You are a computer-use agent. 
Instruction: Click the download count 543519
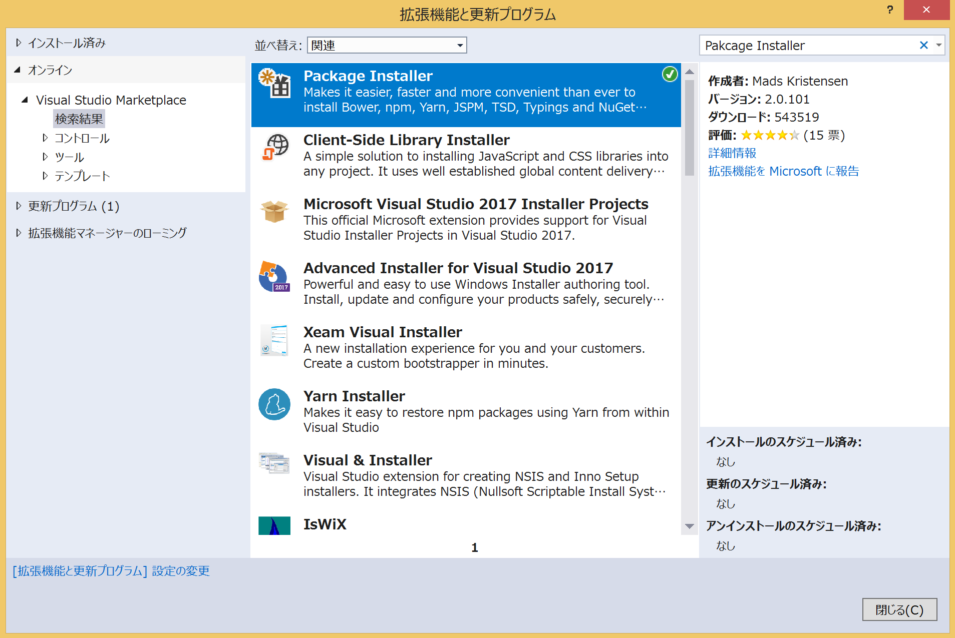tap(797, 117)
